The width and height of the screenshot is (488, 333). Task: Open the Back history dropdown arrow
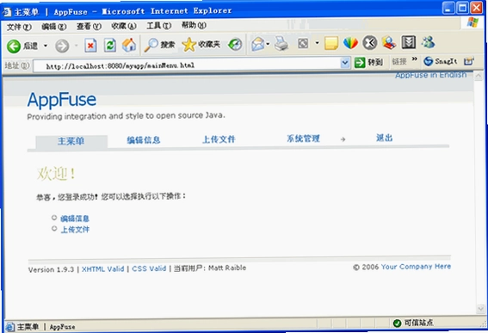46,46
